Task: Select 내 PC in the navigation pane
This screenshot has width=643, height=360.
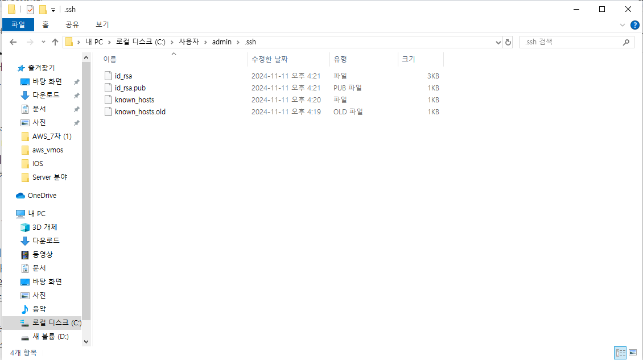Action: (x=36, y=214)
